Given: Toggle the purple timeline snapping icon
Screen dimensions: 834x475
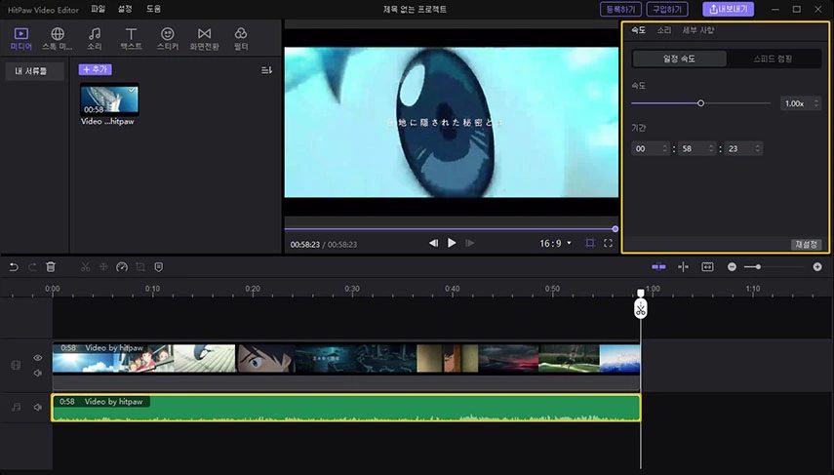Looking at the screenshot, I should (658, 267).
